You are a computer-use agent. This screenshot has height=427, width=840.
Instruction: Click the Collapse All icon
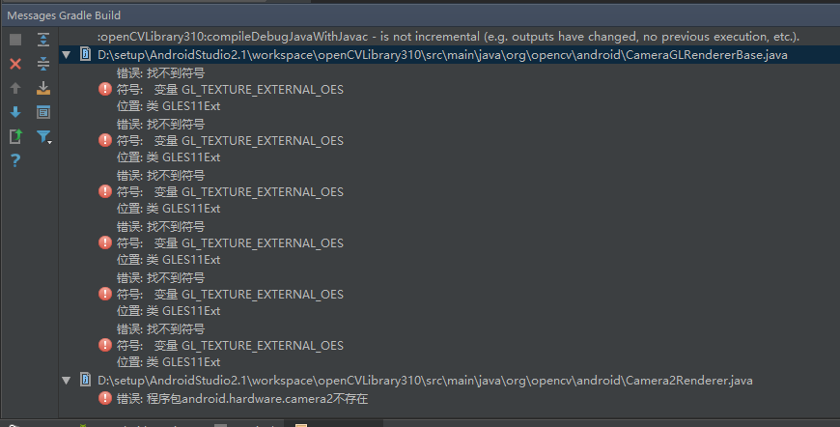click(x=42, y=64)
